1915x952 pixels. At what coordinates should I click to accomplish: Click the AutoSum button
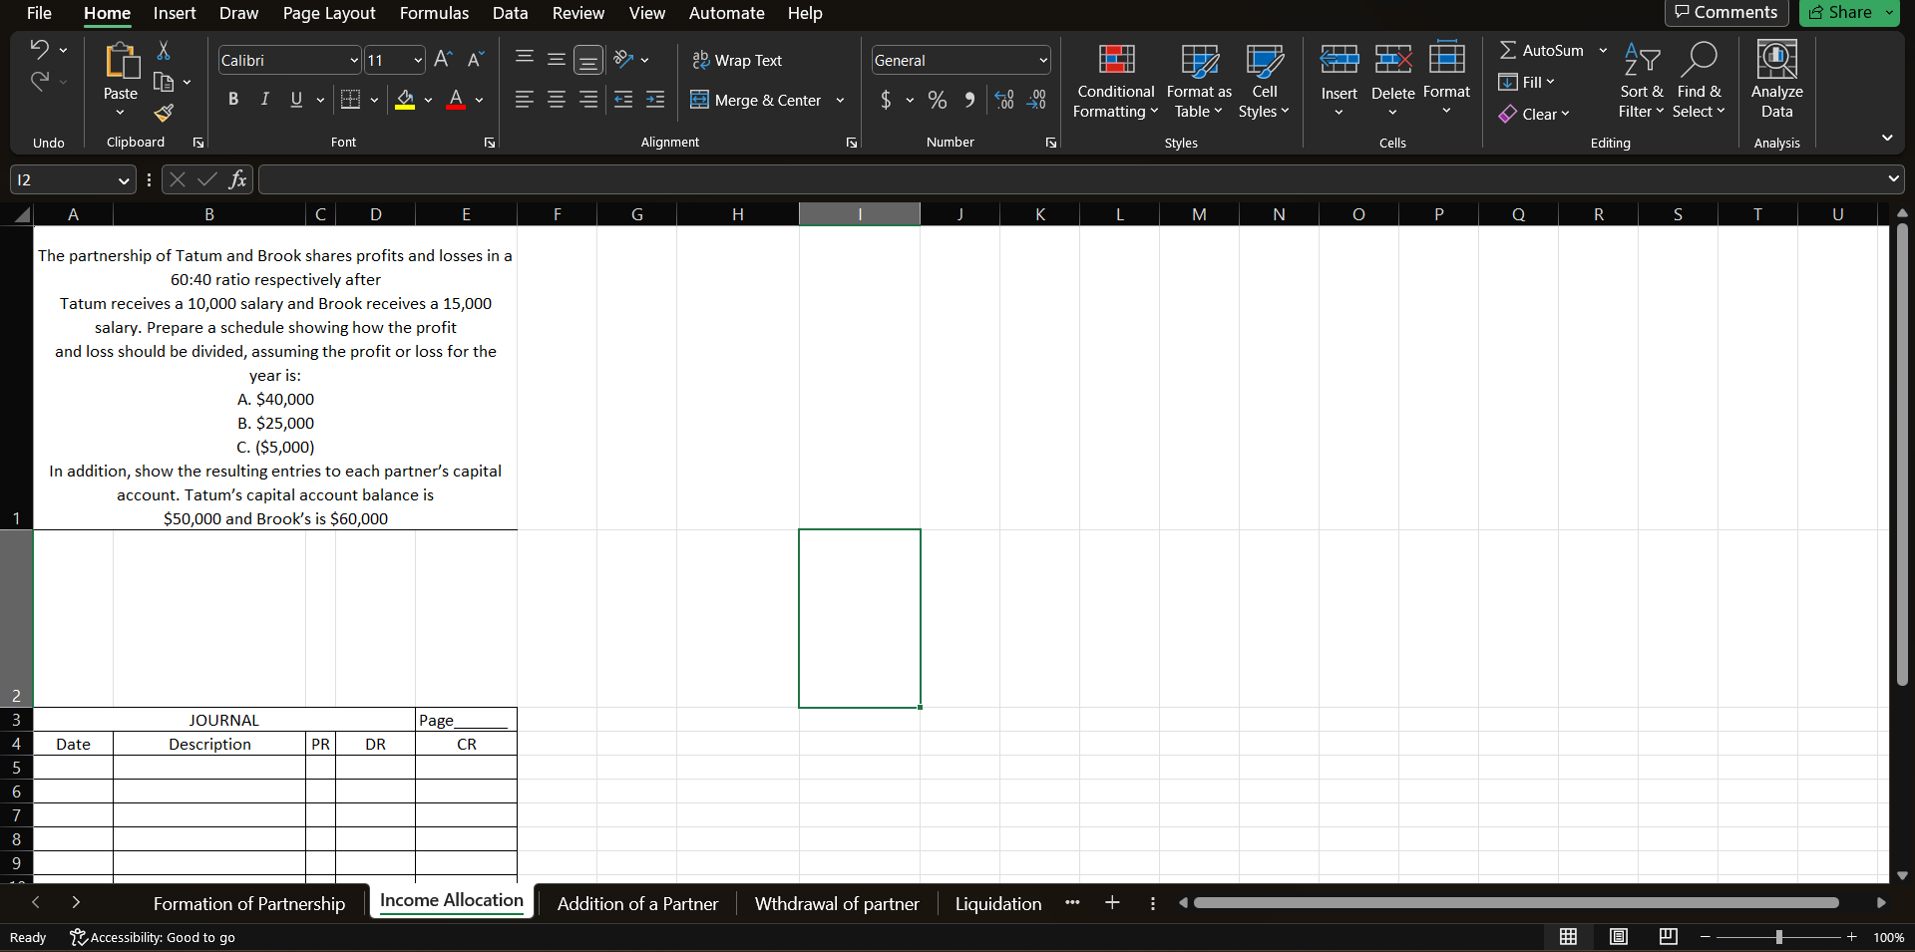point(1542,50)
